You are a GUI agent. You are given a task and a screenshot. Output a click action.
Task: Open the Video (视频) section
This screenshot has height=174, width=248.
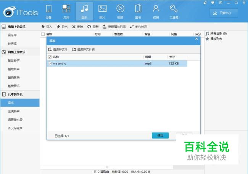[120, 11]
